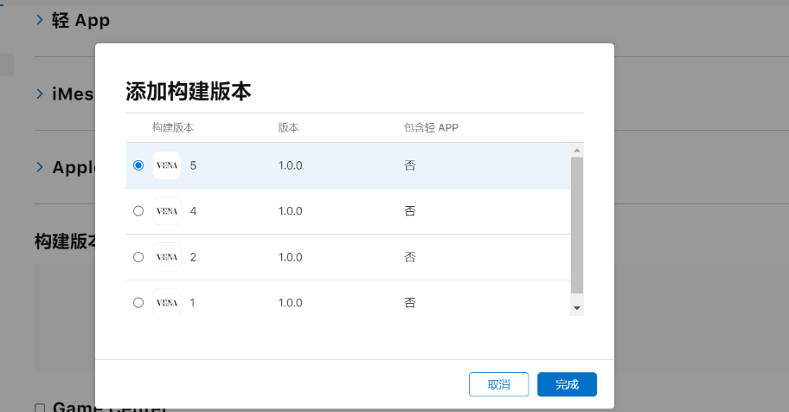Expand the 轻 App section in background page

(x=40, y=20)
